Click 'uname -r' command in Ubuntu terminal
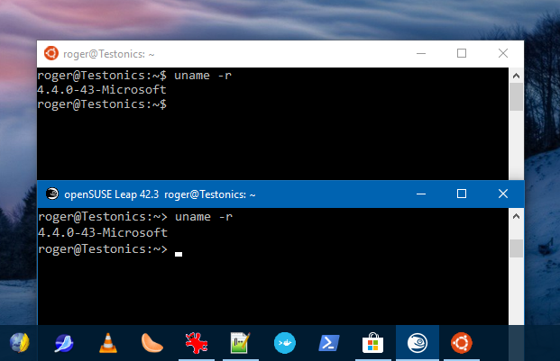The height and width of the screenshot is (361, 560). point(203,76)
